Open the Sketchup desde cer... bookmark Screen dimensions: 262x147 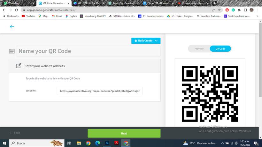[x=237, y=16]
